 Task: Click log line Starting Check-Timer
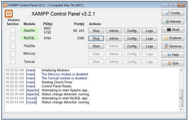[x=57, y=82]
